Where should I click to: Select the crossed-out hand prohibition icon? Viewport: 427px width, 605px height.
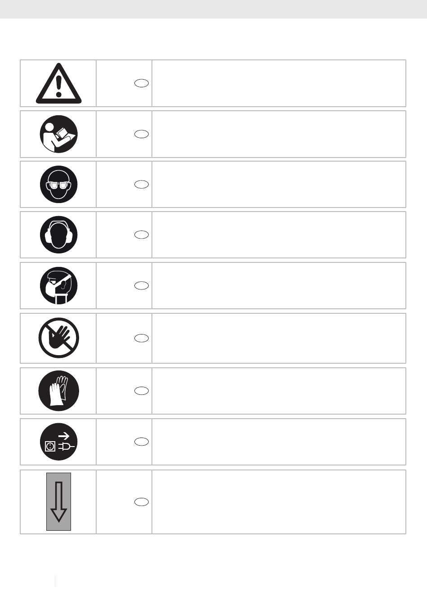point(58,338)
